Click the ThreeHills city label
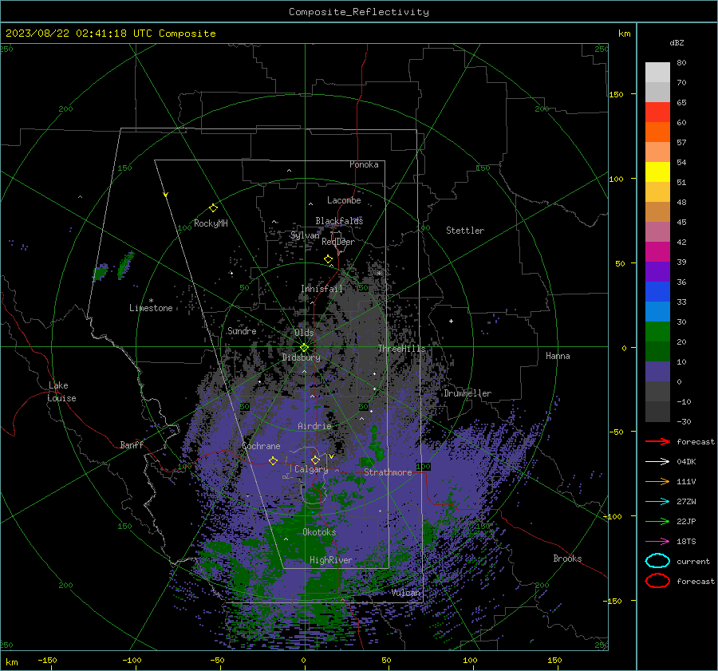The height and width of the screenshot is (671, 718). (x=401, y=349)
